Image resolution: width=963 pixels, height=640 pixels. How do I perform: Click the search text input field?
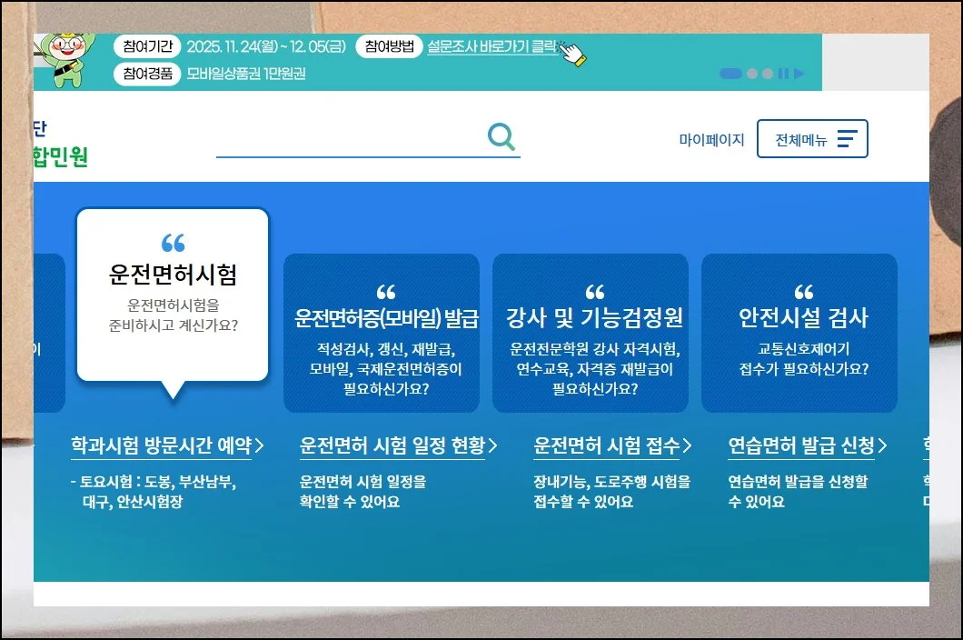[x=350, y=139]
